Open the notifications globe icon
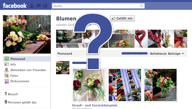This screenshot has height=109, width=192. point(45,6)
